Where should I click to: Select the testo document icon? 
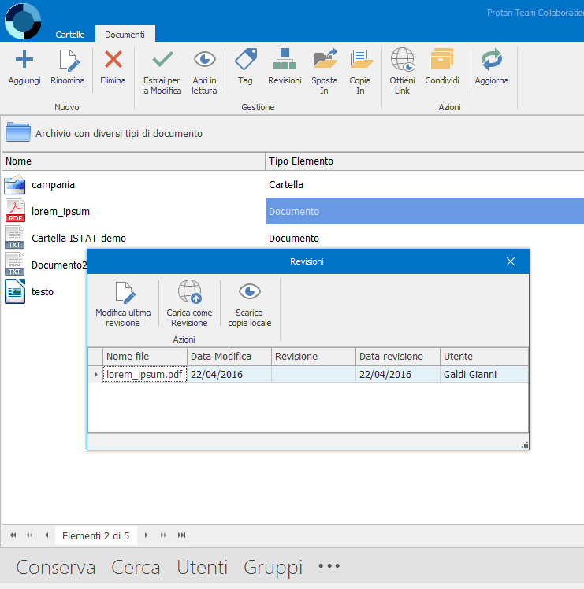point(15,291)
